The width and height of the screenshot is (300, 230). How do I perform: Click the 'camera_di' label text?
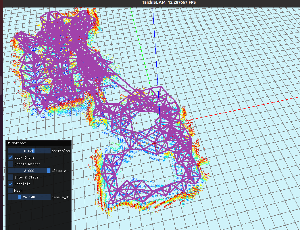pos(61,197)
